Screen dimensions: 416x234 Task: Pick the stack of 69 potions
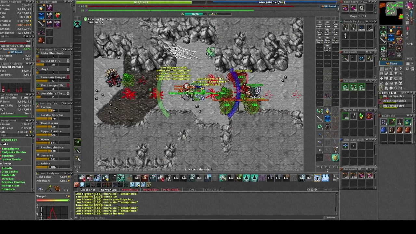click(345, 175)
